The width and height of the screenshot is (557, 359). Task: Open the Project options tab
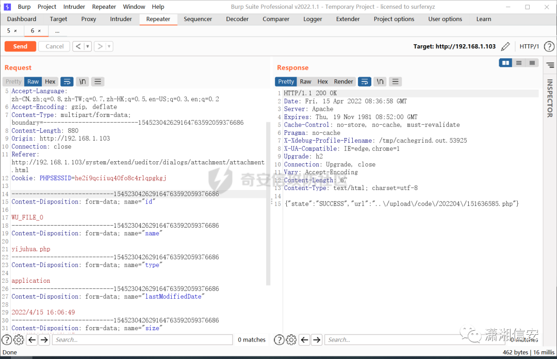click(394, 19)
